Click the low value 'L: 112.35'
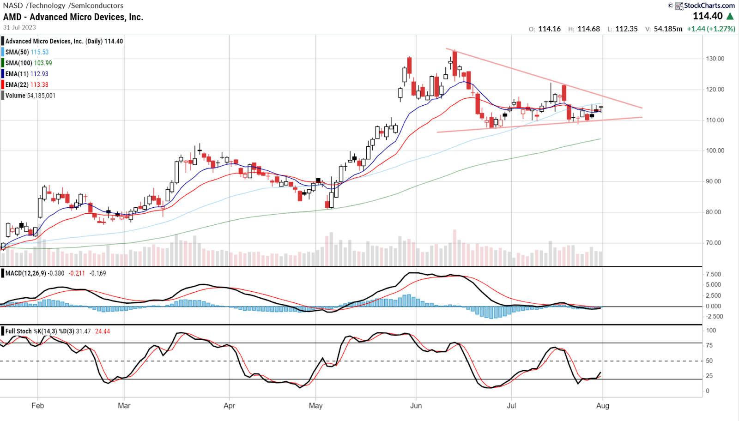 [x=622, y=29]
